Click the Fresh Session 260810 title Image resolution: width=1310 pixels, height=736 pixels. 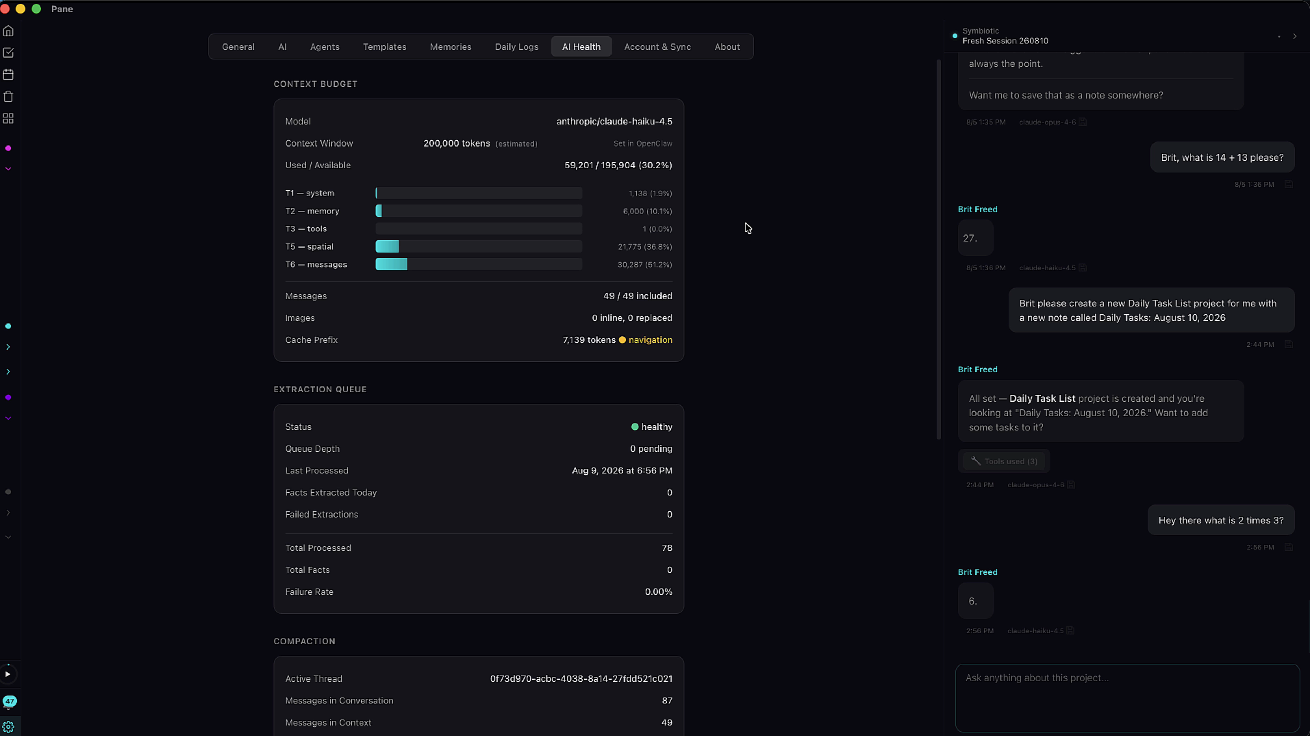point(1005,41)
